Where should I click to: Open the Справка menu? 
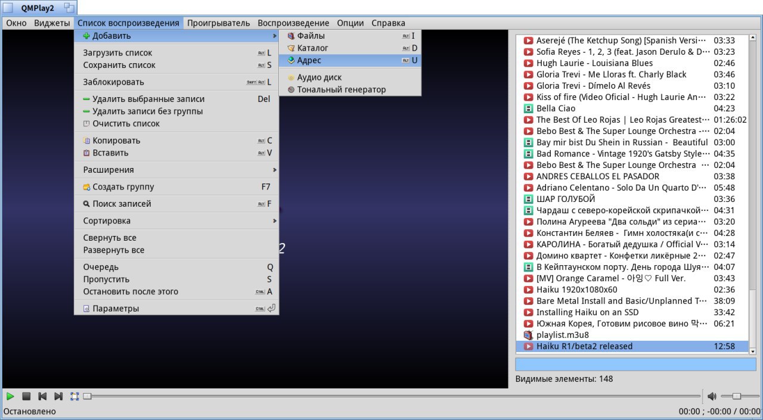tap(388, 23)
